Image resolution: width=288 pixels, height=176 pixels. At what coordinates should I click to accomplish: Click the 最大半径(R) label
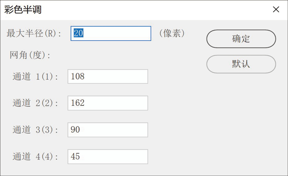(34, 33)
